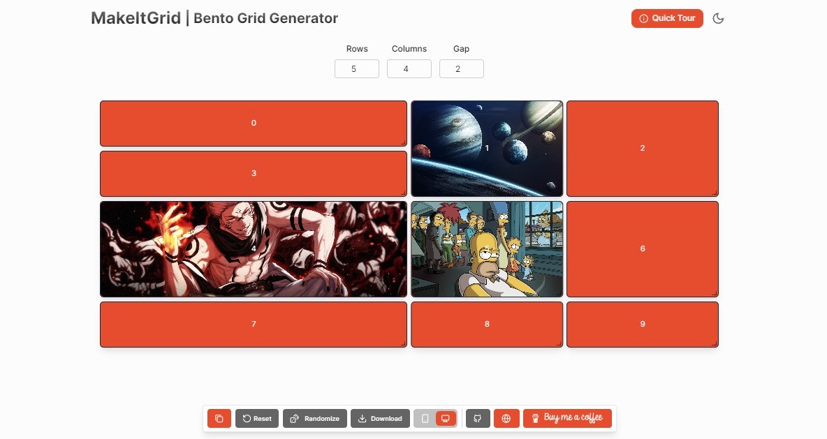Randomize the bento grid
827x439 pixels.
pos(315,419)
